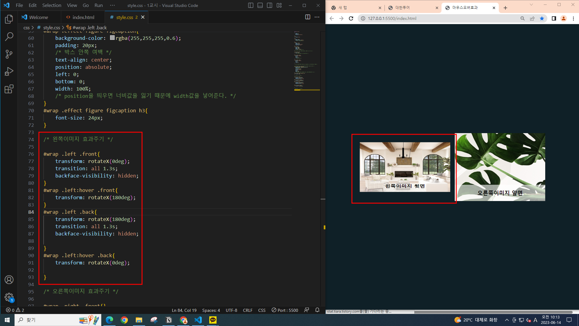Toggle the Secondary Side Bar layout icon
Screen dimensions: 579x326
(x=270, y=5)
